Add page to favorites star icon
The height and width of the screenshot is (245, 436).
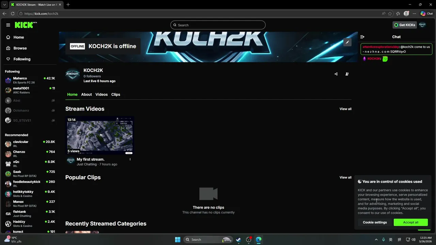pyautogui.click(x=390, y=14)
